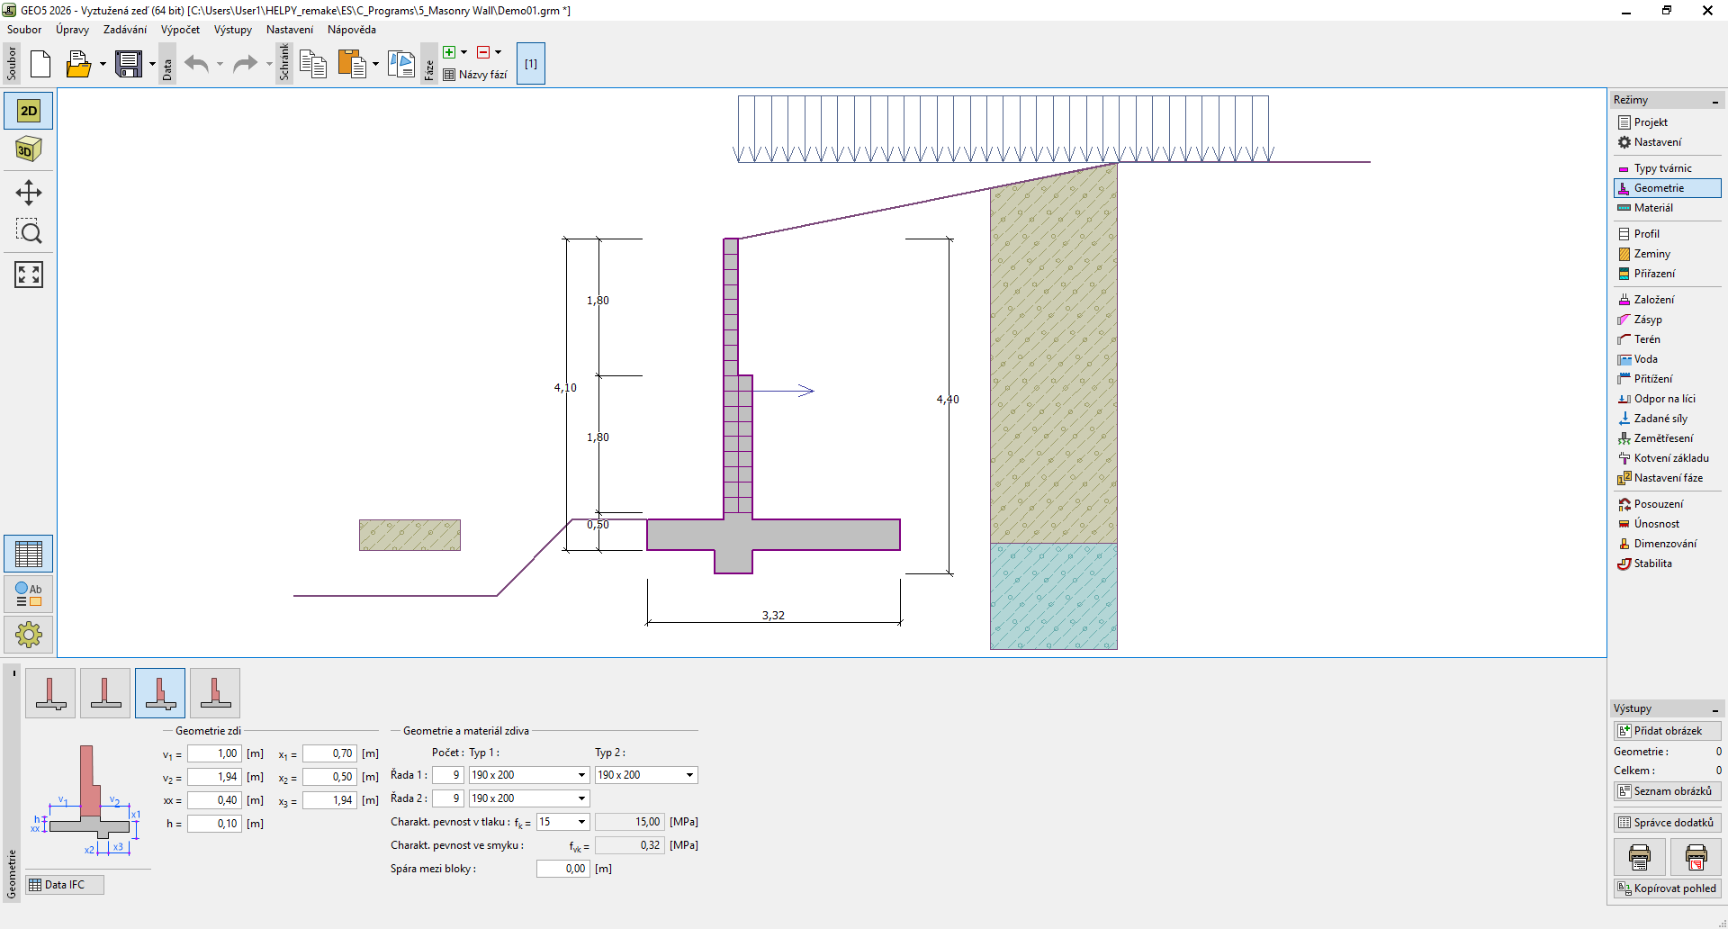Click the fit-to-window view icon

[x=29, y=275]
